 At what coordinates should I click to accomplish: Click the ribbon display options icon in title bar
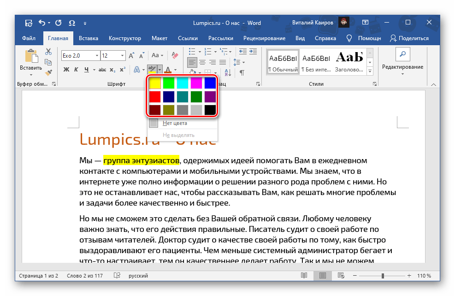365,22
